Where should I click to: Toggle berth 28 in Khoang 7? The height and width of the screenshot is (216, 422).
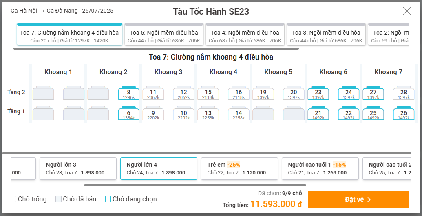click(403, 93)
